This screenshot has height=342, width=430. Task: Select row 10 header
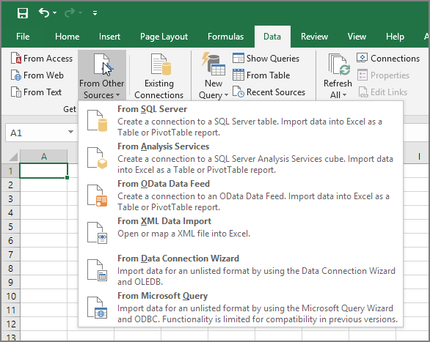[x=11, y=297]
